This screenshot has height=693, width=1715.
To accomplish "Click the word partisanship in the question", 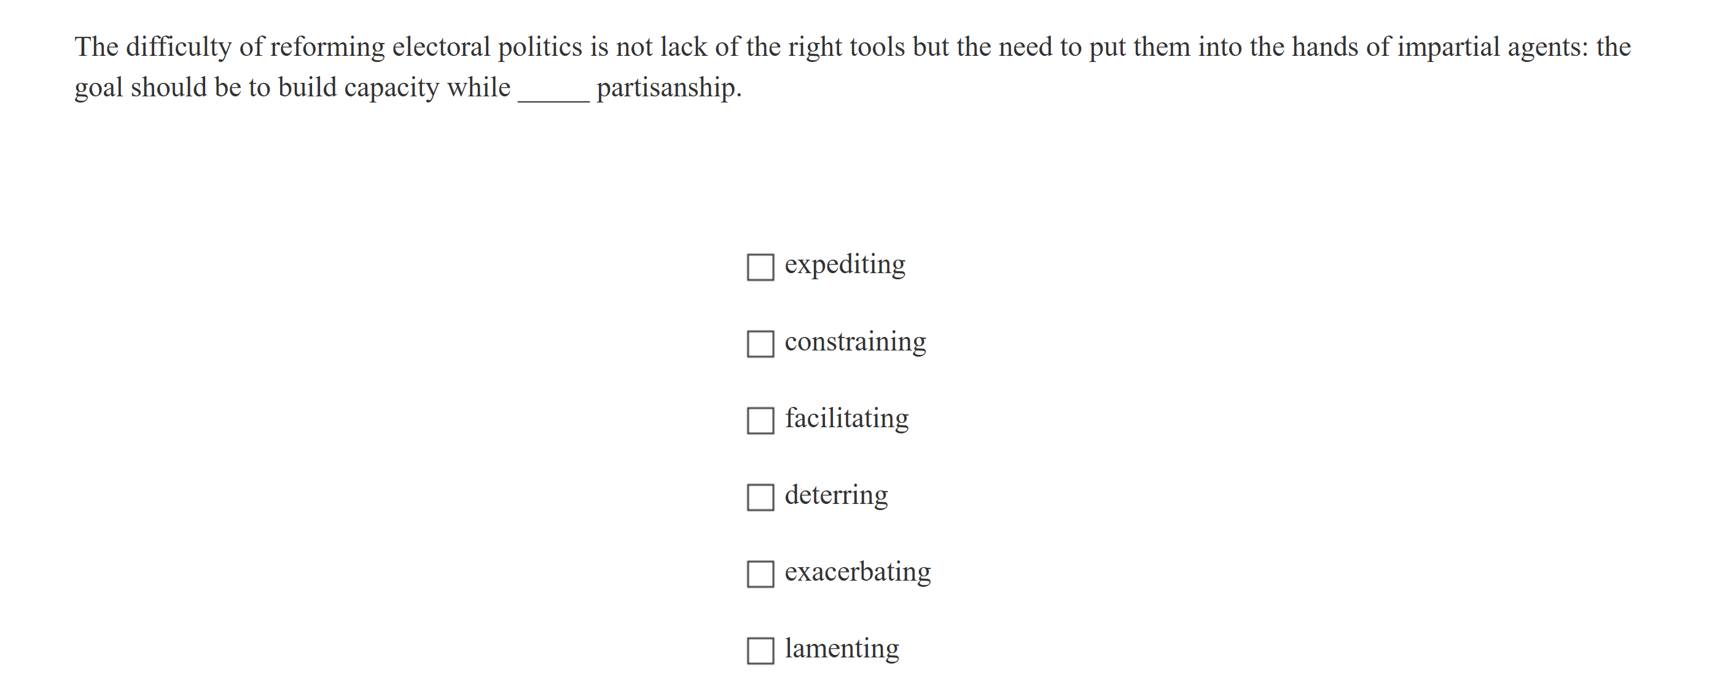I will pos(667,87).
